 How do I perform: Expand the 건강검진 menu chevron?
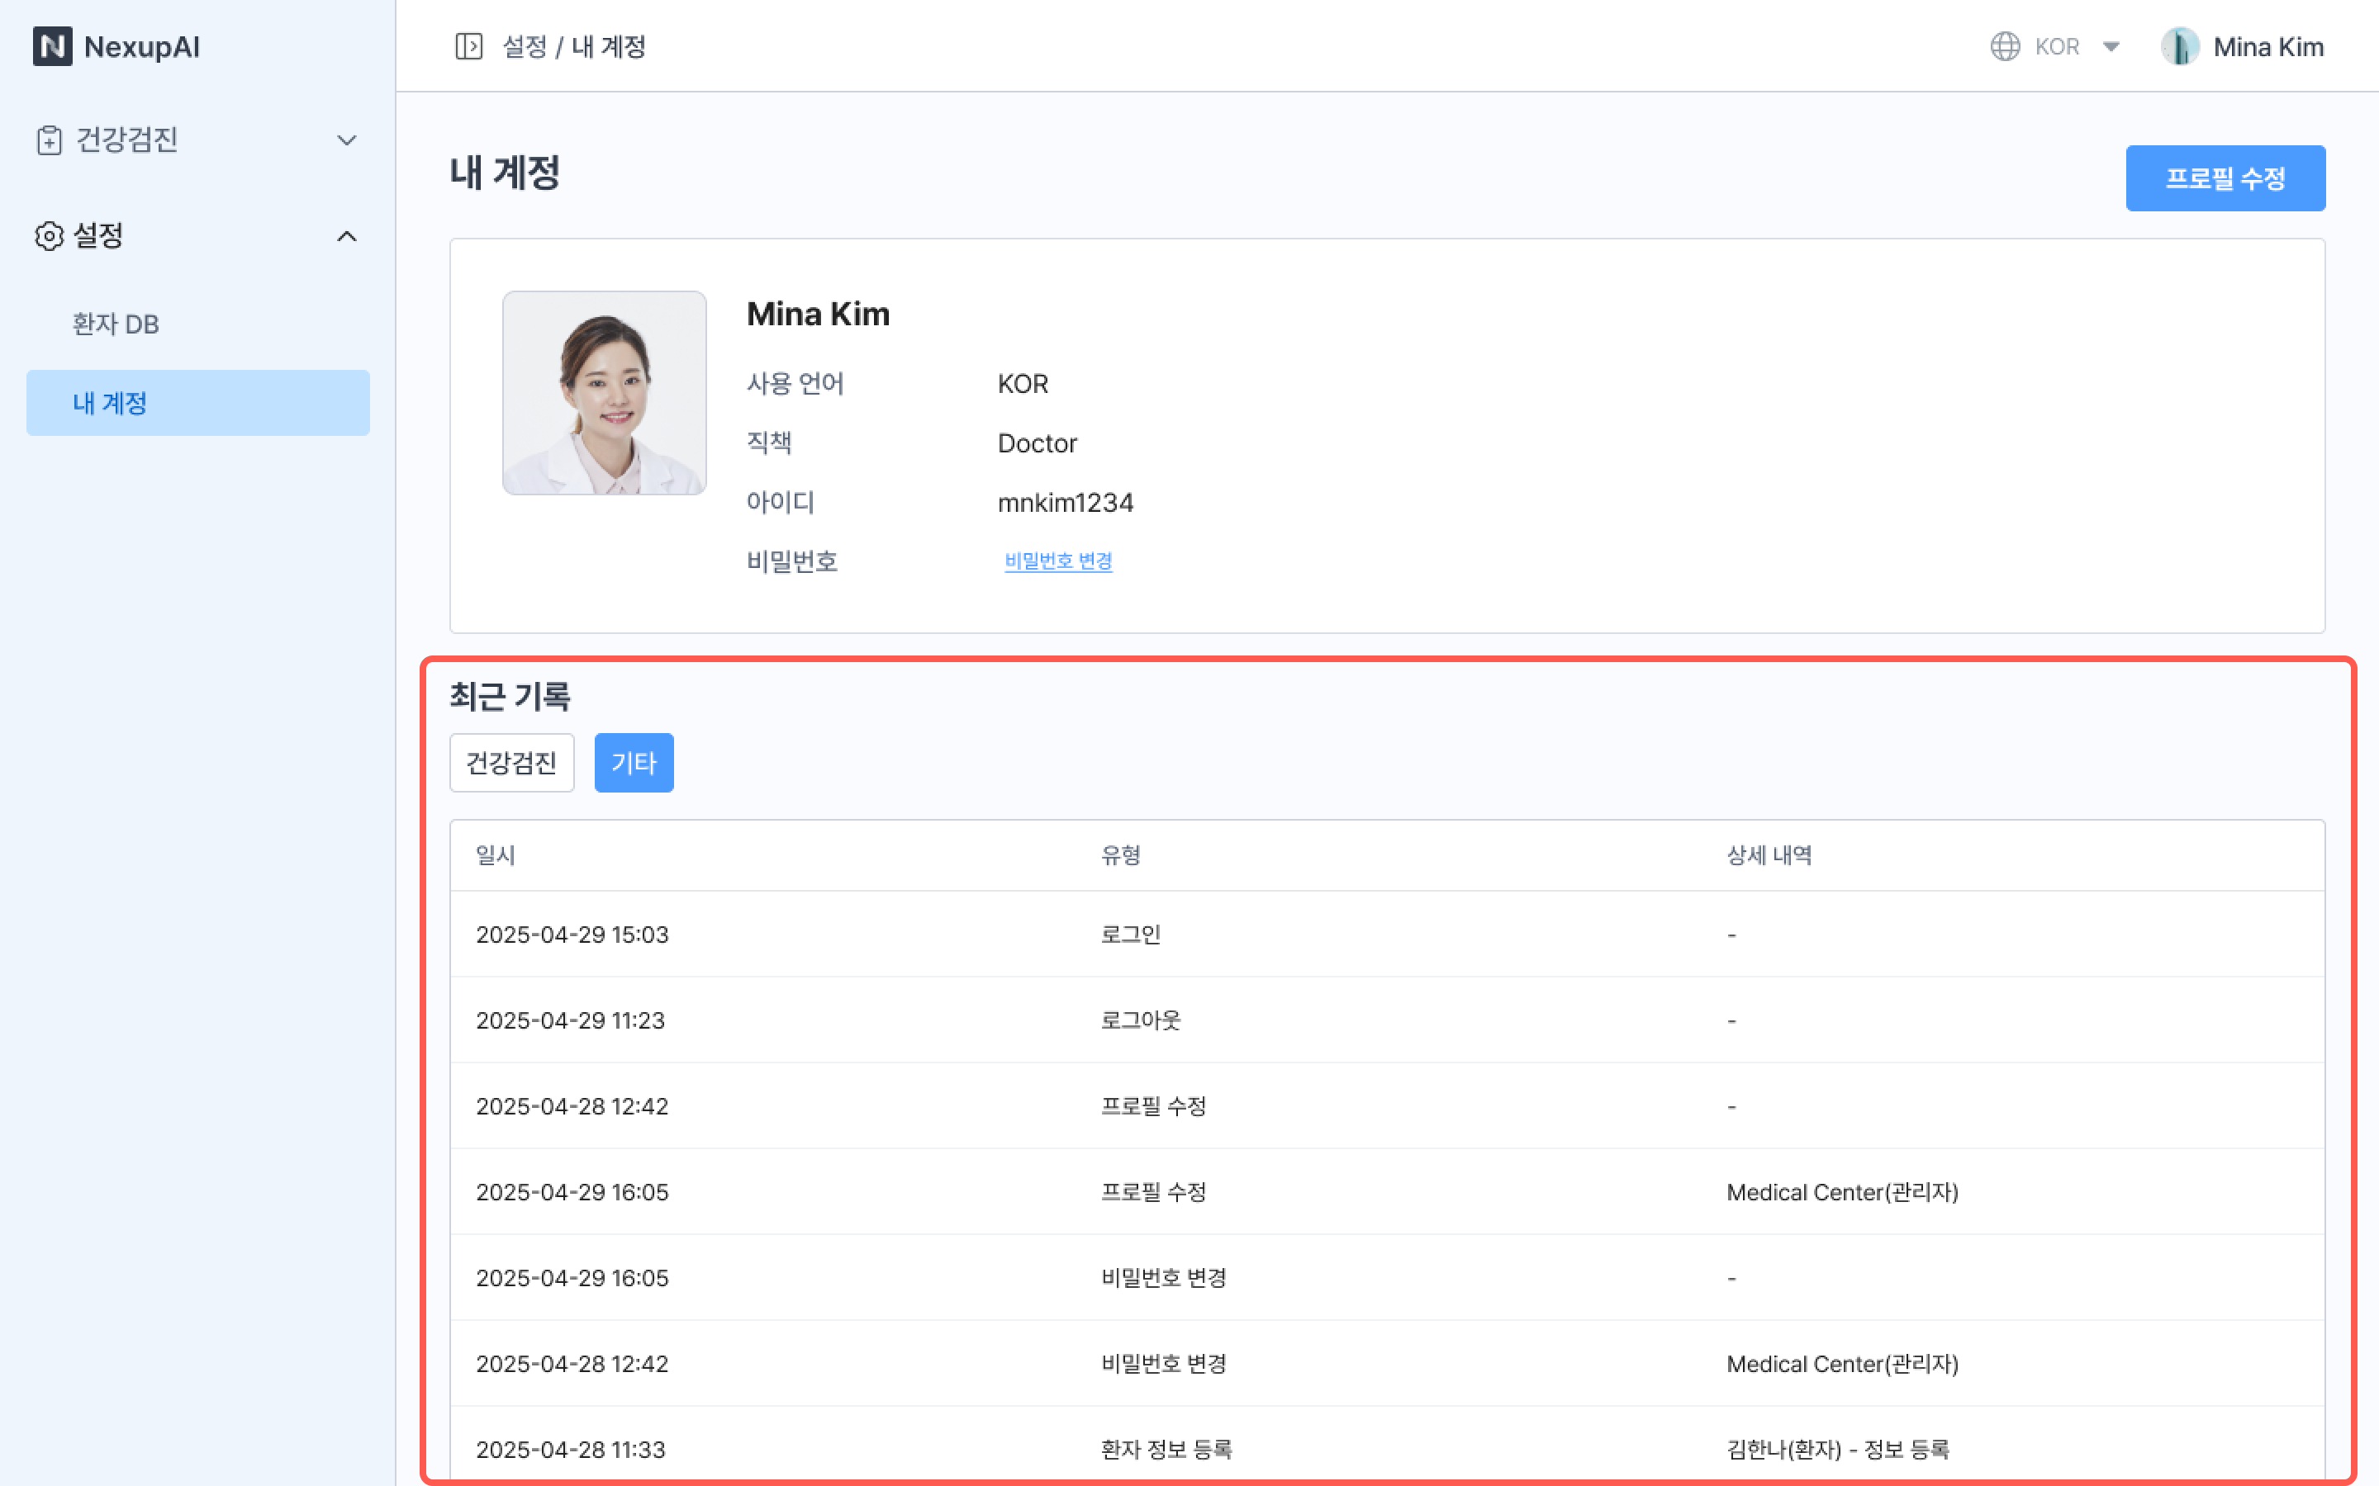pos(346,140)
